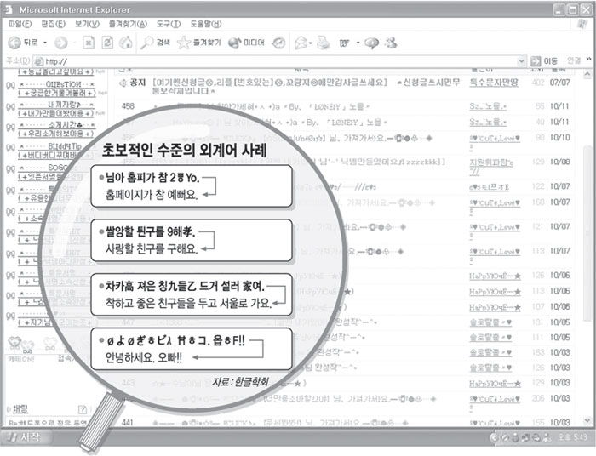Go to the Home page icon
596x456 pixels.
[126, 43]
